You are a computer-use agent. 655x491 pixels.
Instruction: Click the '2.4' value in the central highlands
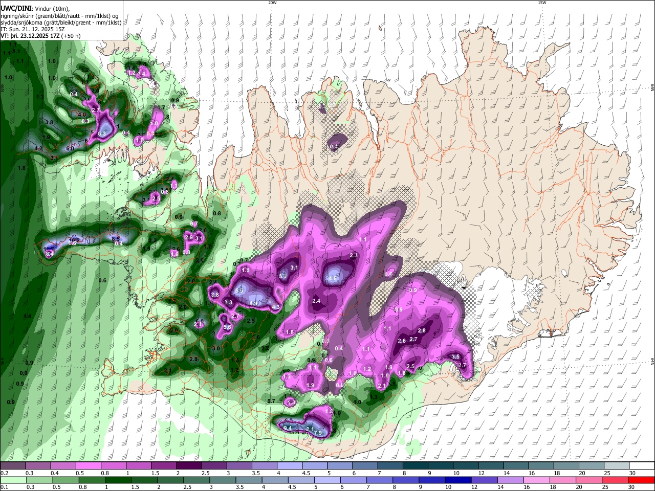[316, 301]
